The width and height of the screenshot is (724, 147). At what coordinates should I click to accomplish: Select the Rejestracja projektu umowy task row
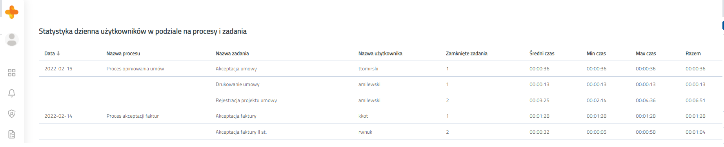[380, 100]
